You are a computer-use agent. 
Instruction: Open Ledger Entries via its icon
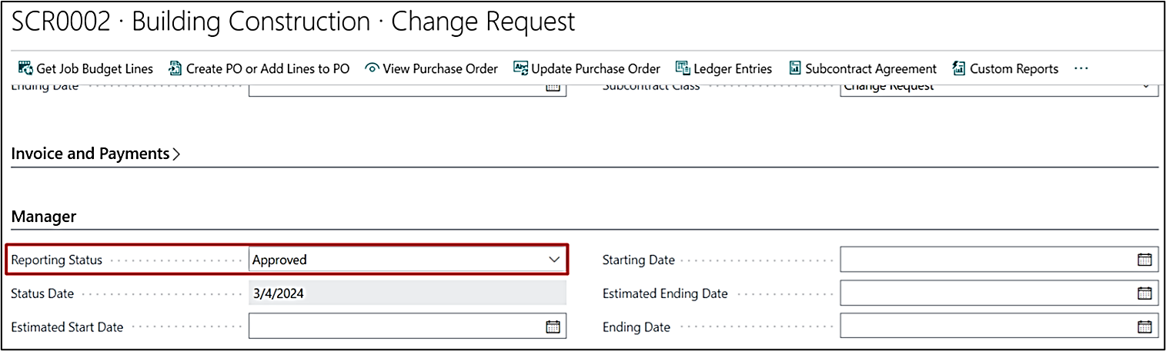tap(683, 68)
